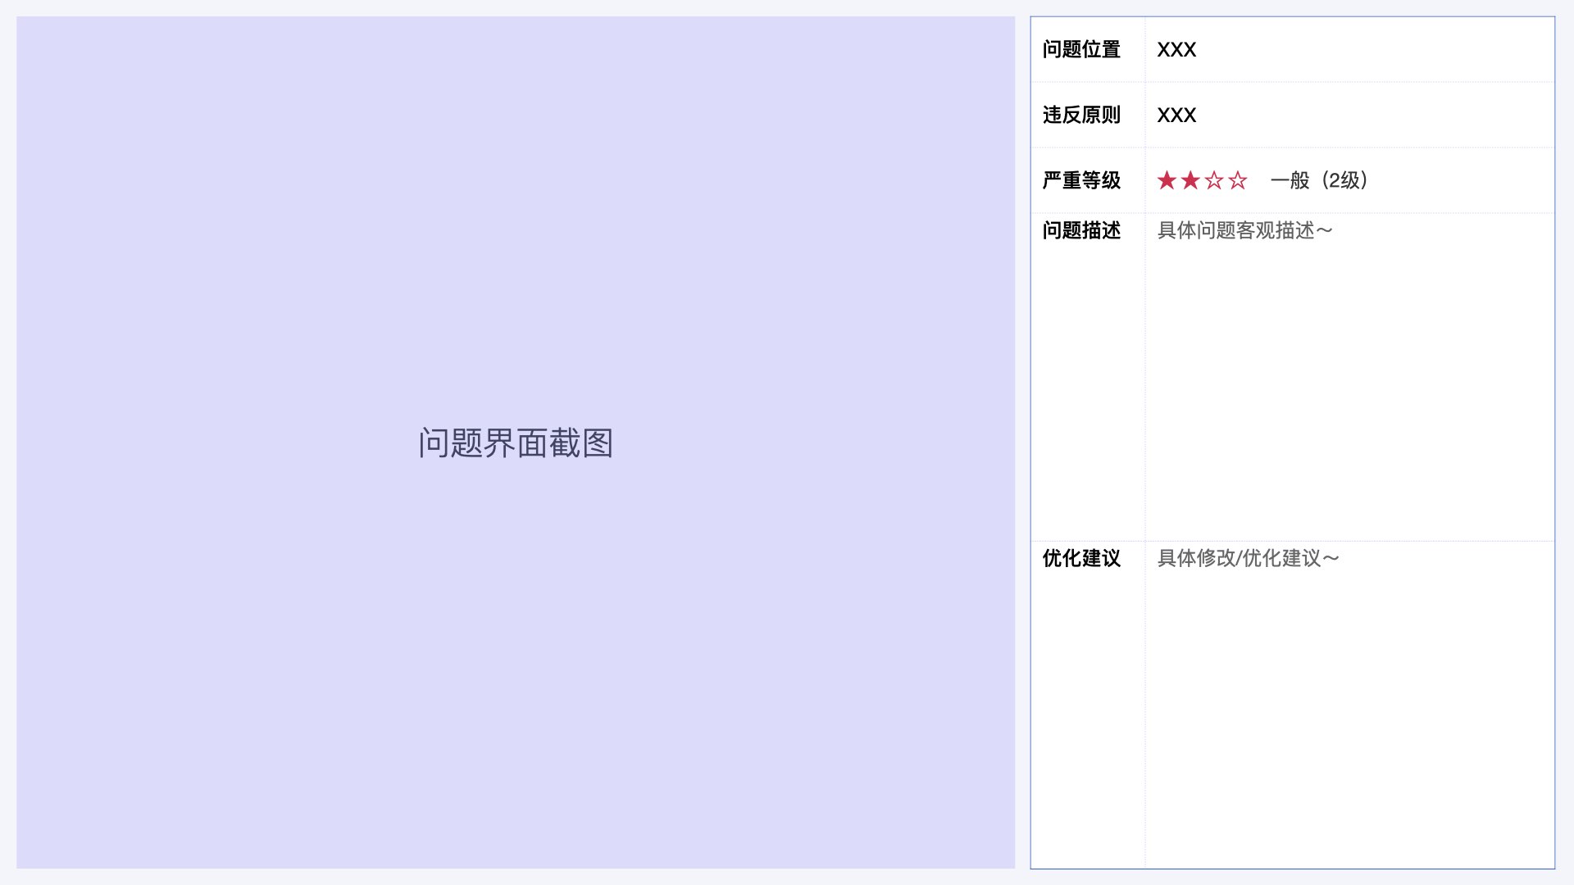Click the 问题描述 row label
Image resolution: width=1574 pixels, height=885 pixels.
click(x=1081, y=231)
